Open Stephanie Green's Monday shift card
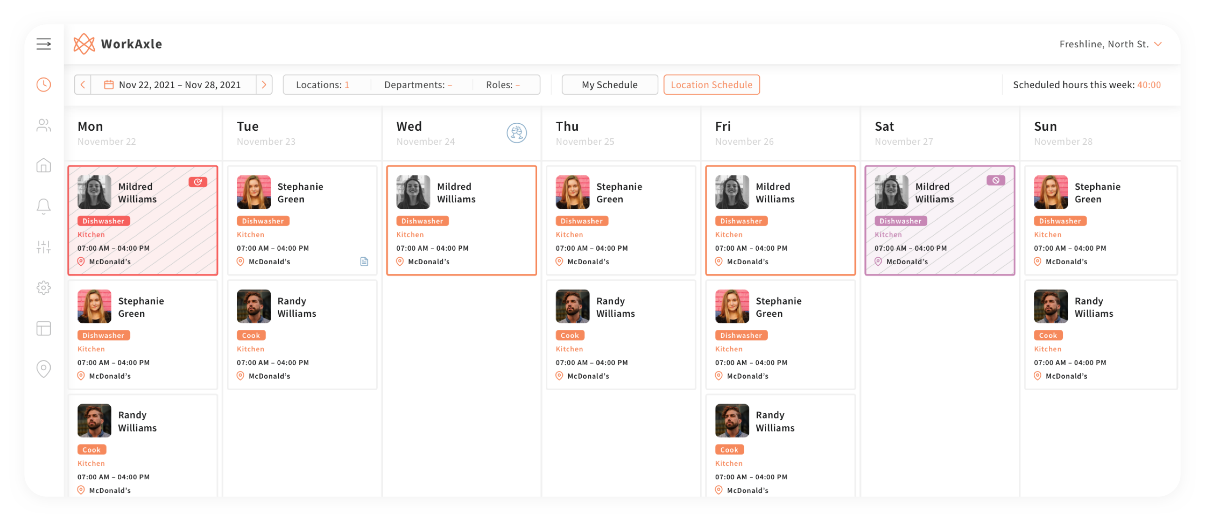The height and width of the screenshot is (521, 1205). click(143, 335)
